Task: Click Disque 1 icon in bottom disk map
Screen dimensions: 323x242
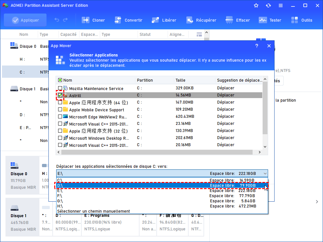Action: [x=15, y=208]
